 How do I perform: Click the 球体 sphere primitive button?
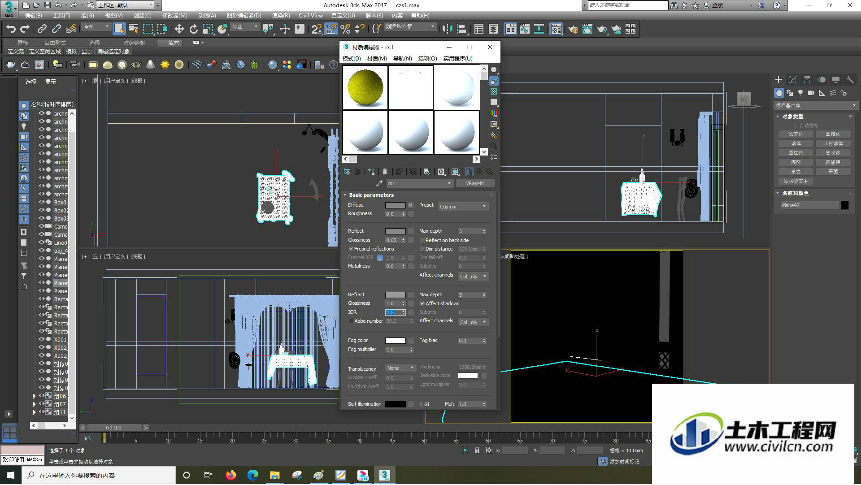click(796, 144)
